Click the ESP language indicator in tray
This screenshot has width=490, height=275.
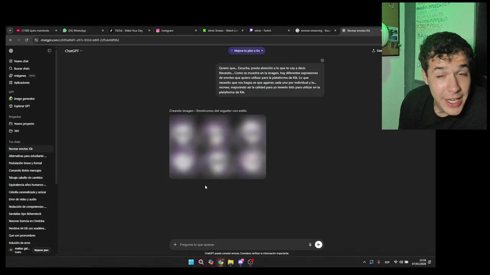click(x=387, y=262)
